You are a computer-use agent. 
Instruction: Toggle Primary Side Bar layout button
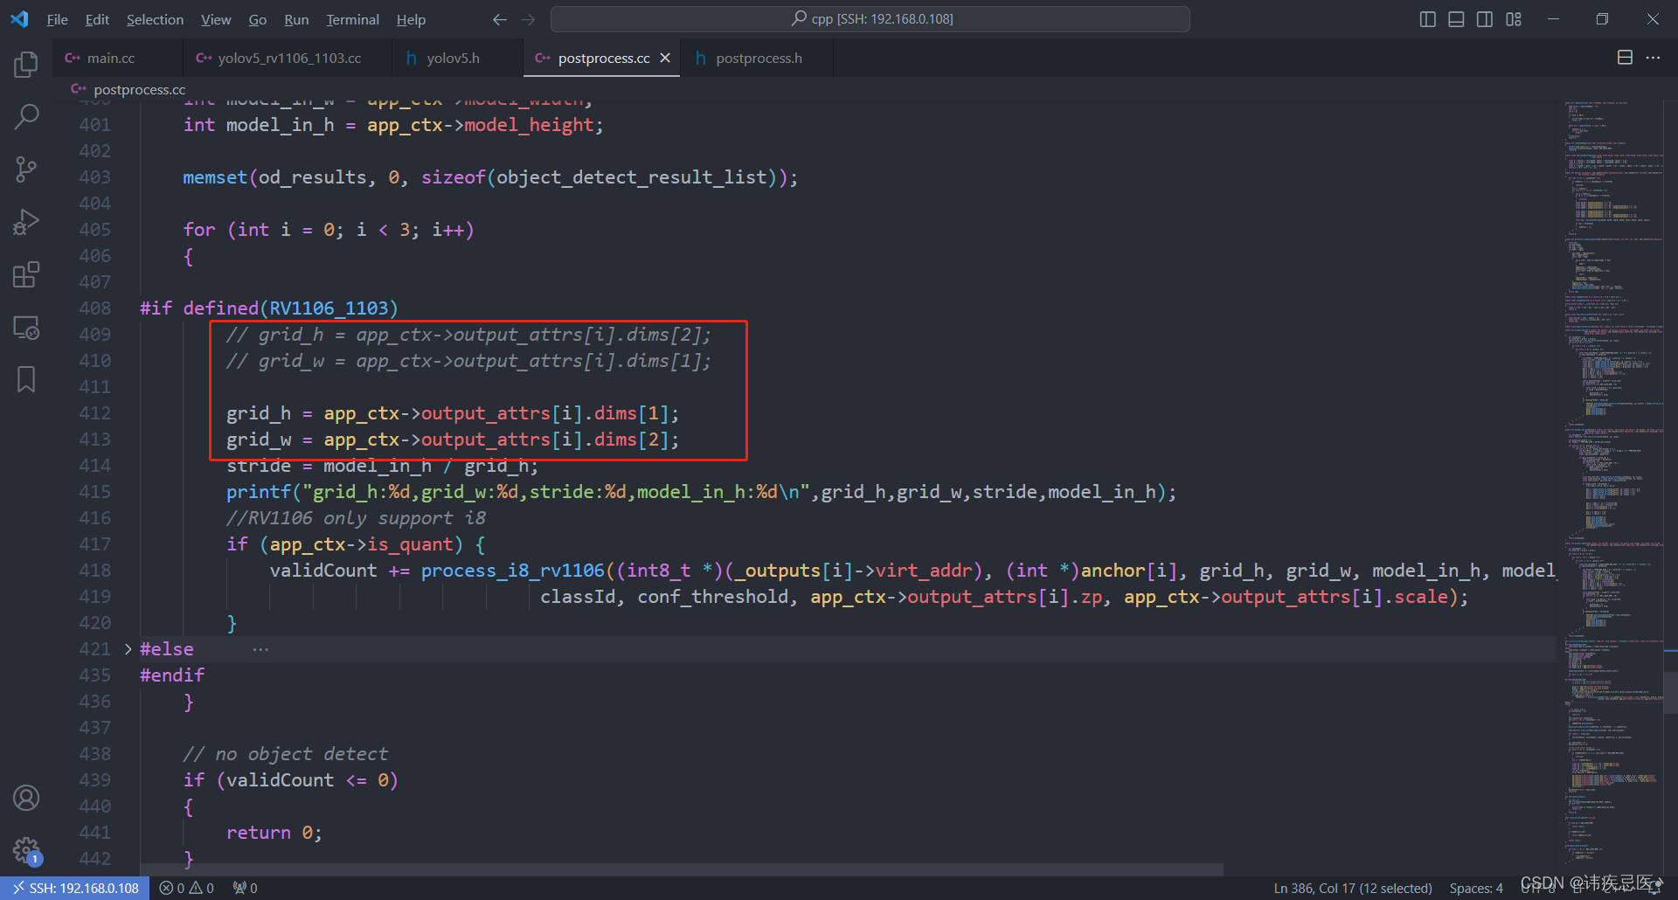[1428, 19]
